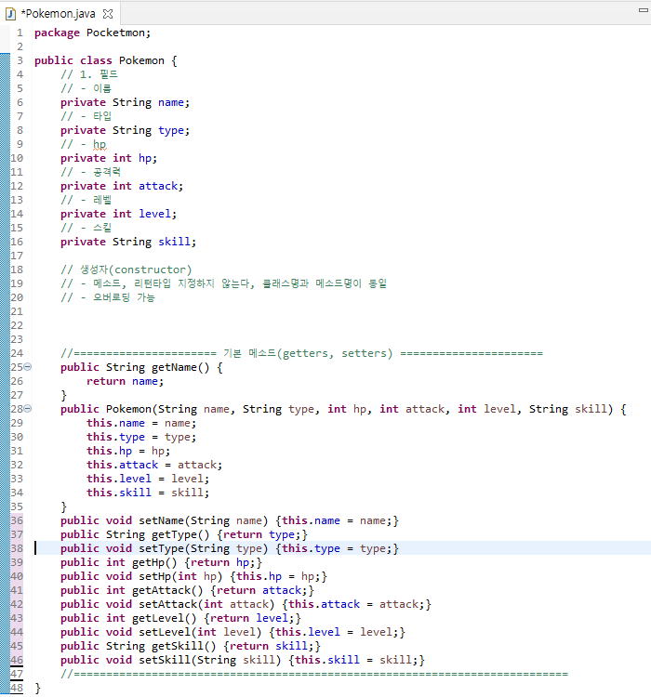Select the *Pokemon.java editor tab
This screenshot has width=651, height=697.
(60, 14)
